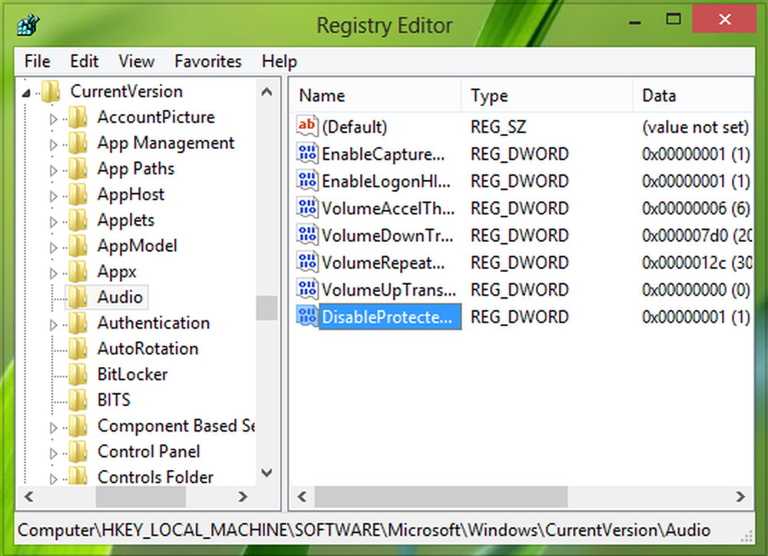Screen dimensions: 768x556
Task: Click the tree pane scroll down arrow
Action: (x=266, y=473)
